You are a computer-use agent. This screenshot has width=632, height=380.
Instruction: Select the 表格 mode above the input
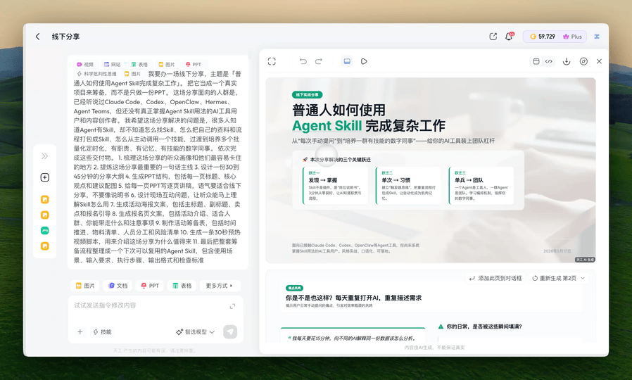182,286
